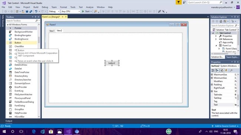Select the button2 control on form
The height and width of the screenshot is (135, 241).
point(112,63)
